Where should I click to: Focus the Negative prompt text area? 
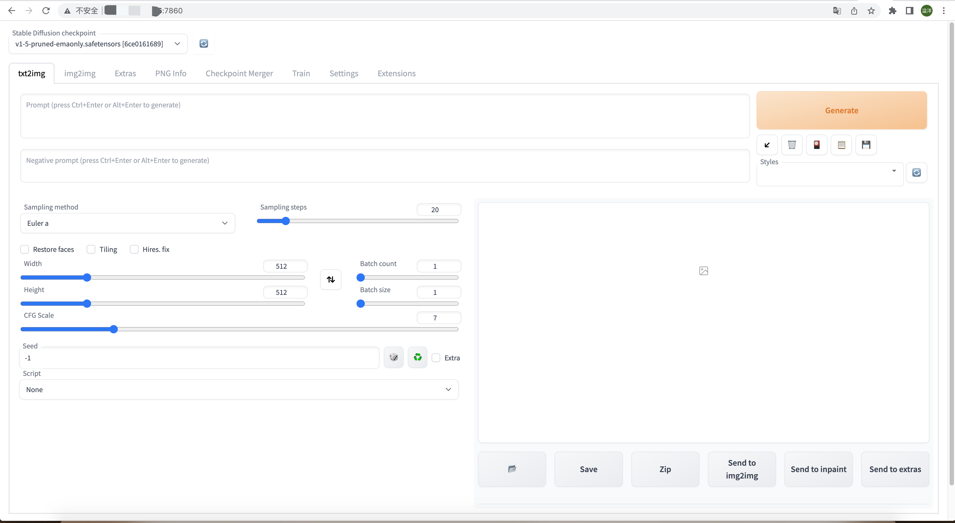(x=385, y=166)
